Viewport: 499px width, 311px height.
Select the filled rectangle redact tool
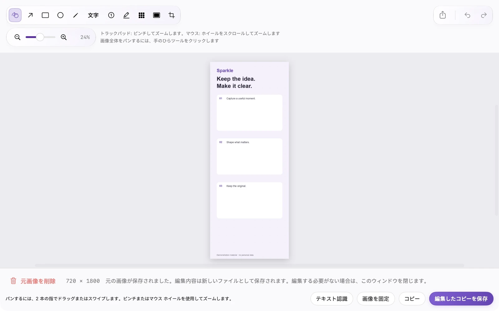pos(157,15)
